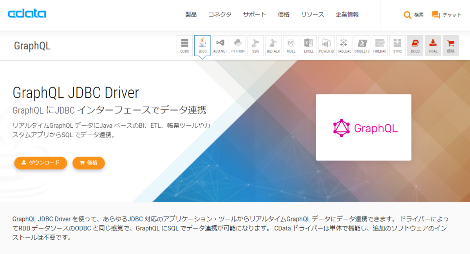
Task: Open the 企業情報 menu
Action: 347,15
